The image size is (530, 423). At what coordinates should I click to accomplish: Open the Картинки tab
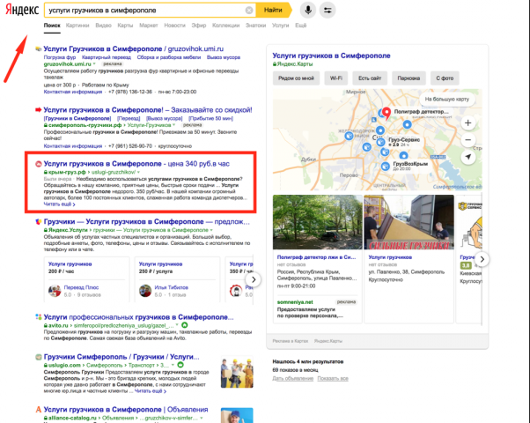tap(77, 26)
